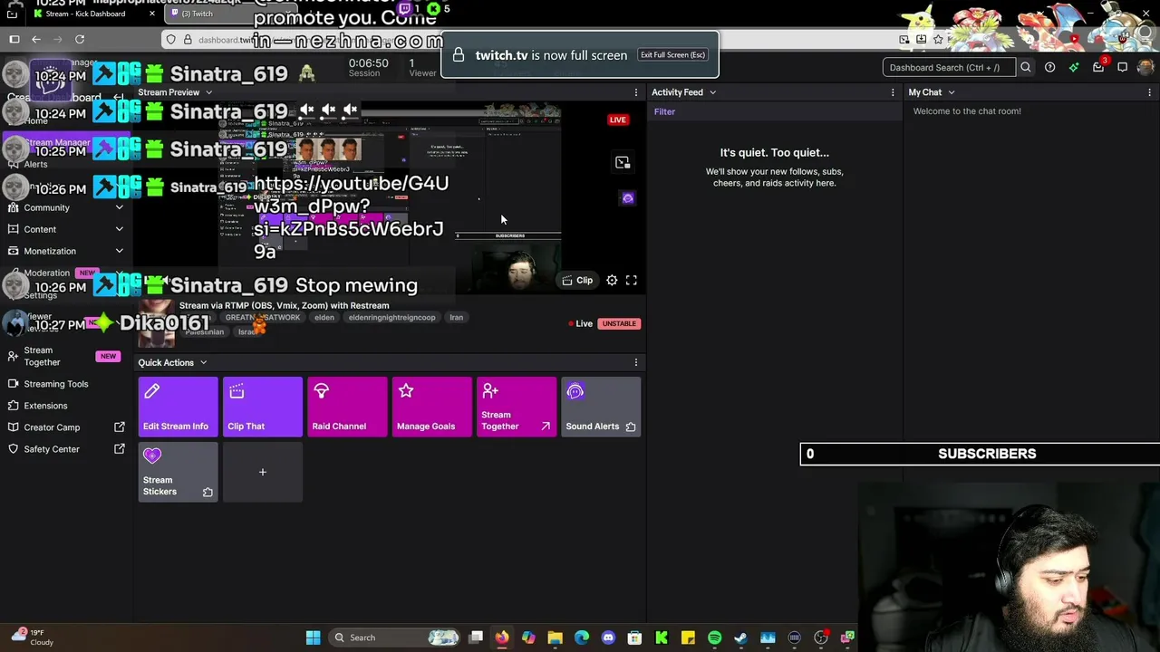Bookmark this page with star icon
The width and height of the screenshot is (1160, 652).
938,39
